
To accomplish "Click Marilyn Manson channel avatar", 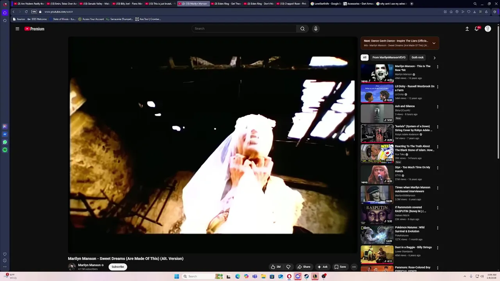I will pyautogui.click(x=71, y=267).
